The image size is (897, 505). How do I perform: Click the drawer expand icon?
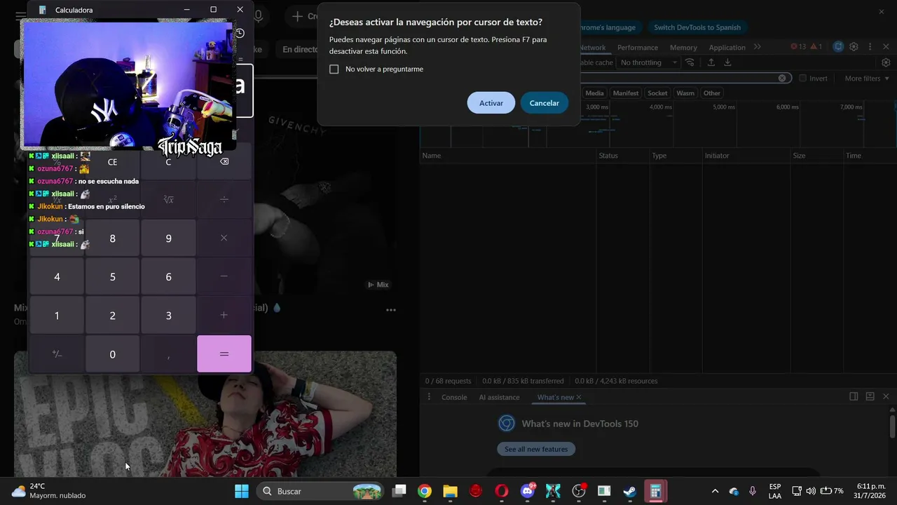(x=870, y=396)
